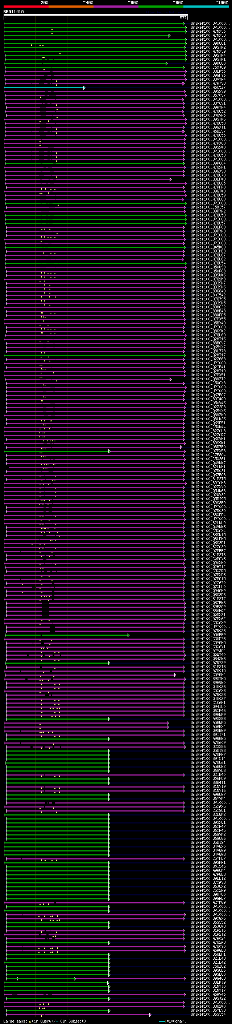The image size is (232, 1024).
Task: Select the UniRef100_Q6S354 label
Action: (208, 1015)
